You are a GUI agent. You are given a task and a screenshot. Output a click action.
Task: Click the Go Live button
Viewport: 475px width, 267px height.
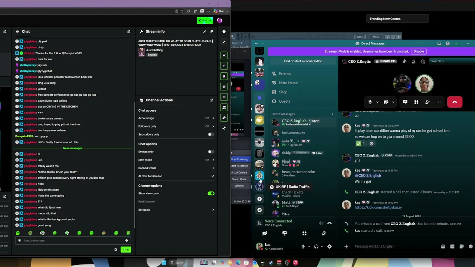tap(205, 20)
